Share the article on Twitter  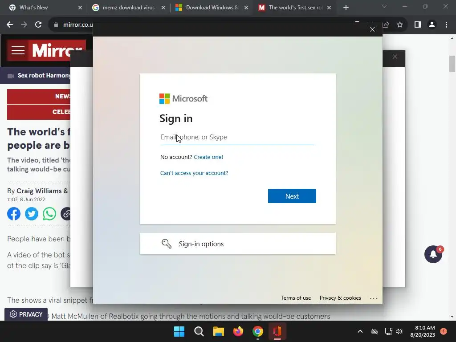click(32, 214)
